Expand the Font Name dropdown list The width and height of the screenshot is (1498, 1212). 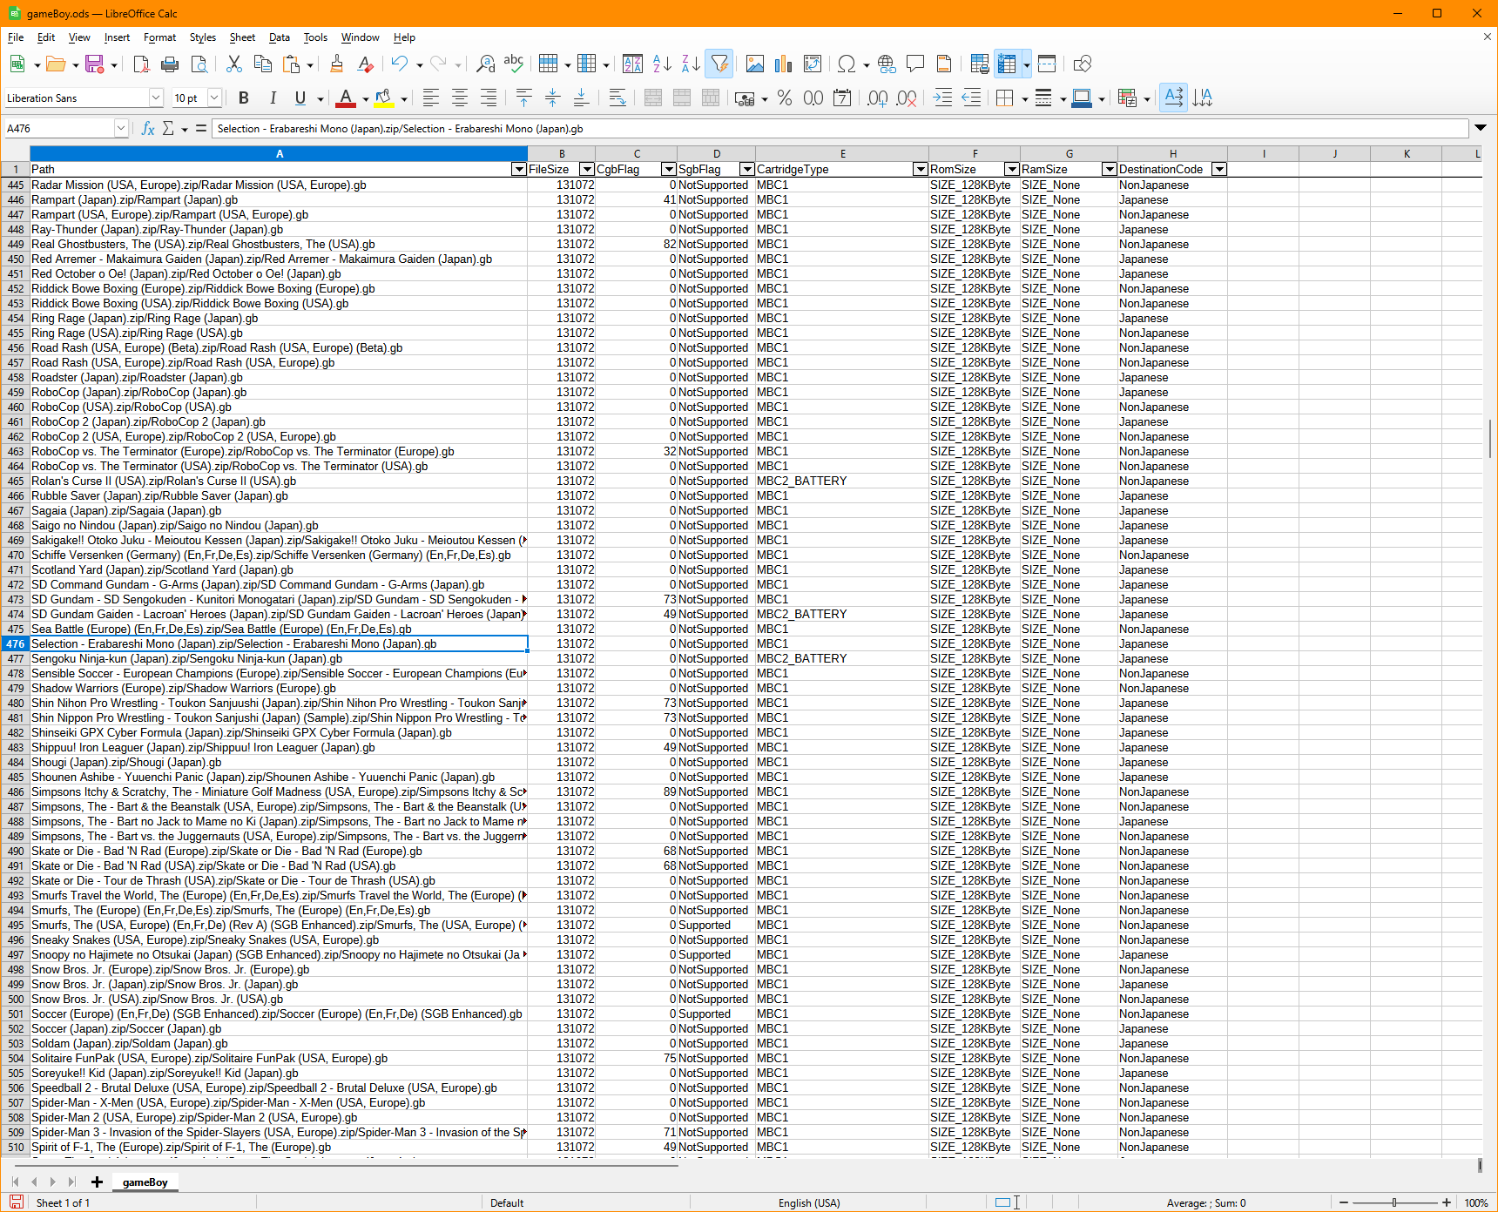click(x=156, y=98)
